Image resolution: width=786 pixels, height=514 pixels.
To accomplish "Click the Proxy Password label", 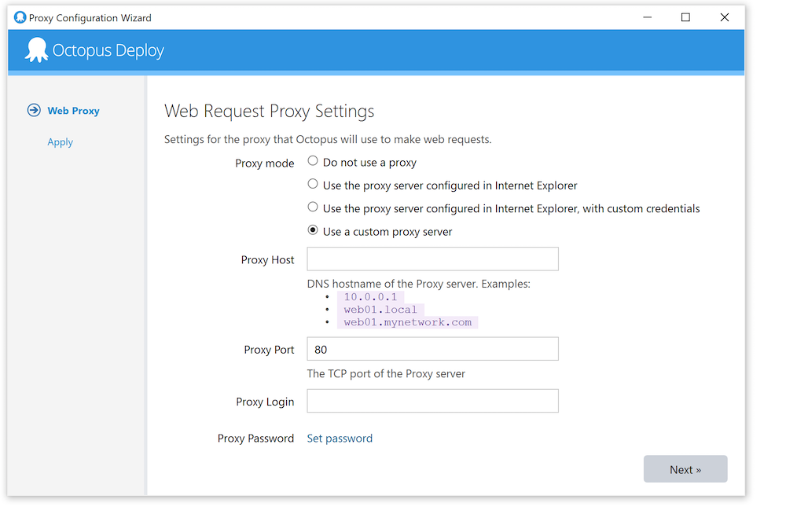I will coord(255,439).
